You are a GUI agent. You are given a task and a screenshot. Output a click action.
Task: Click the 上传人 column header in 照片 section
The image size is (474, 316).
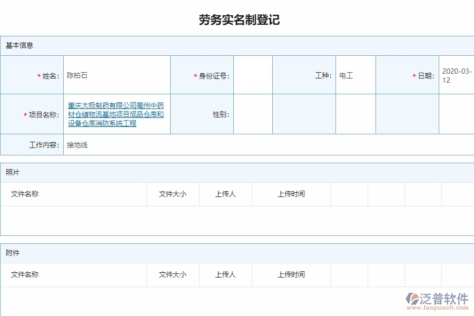(x=225, y=194)
